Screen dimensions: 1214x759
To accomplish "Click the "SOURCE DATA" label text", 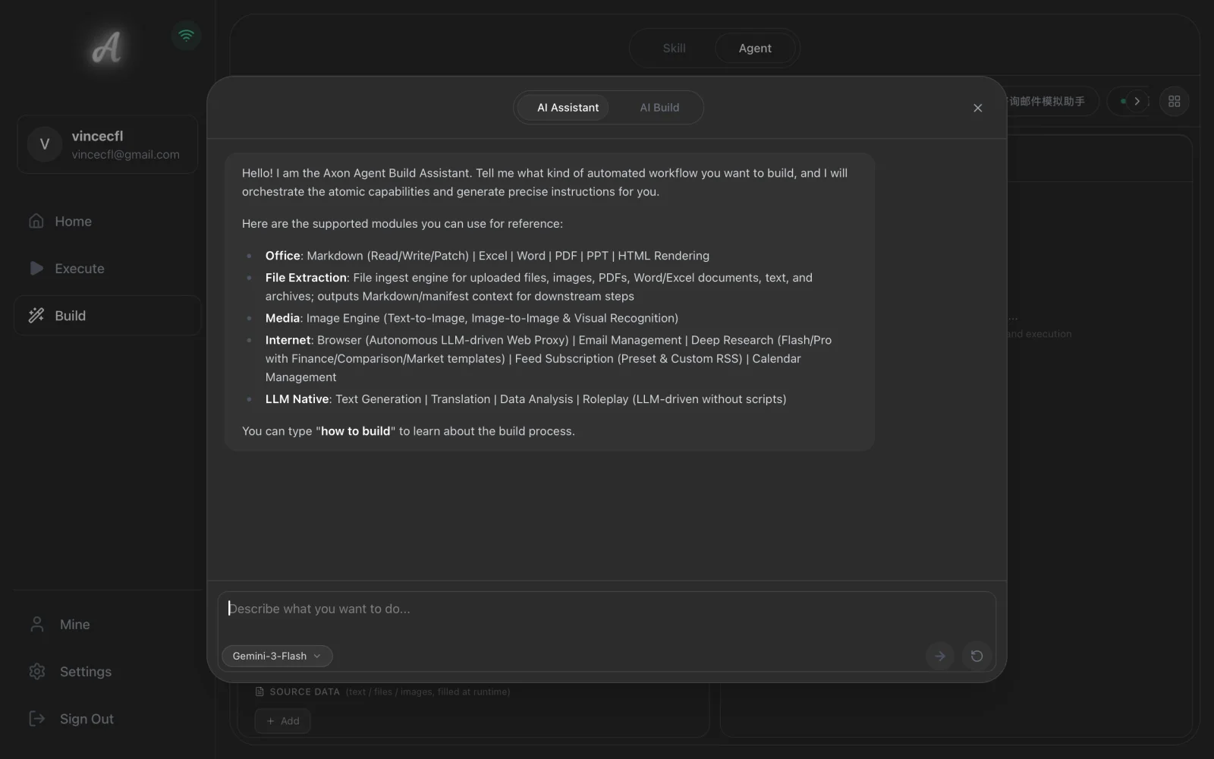I will tap(304, 691).
